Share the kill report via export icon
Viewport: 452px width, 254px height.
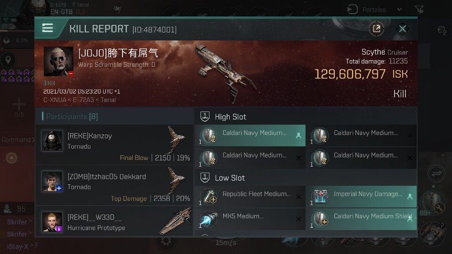(377, 29)
